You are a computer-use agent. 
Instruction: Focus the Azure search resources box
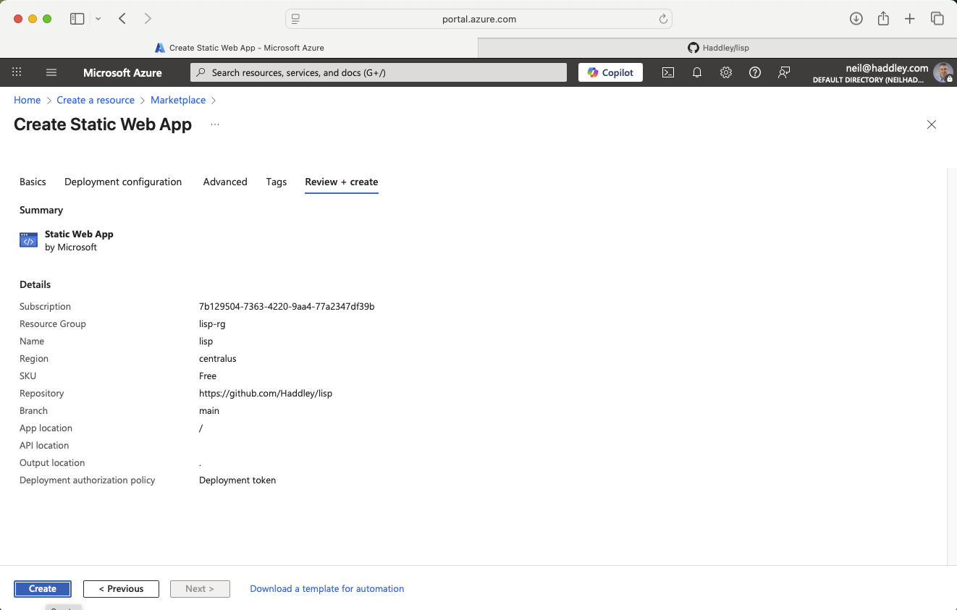click(x=379, y=72)
